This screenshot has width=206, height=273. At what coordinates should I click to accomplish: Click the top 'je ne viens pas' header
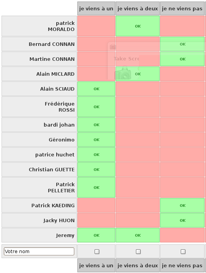tap(182, 8)
